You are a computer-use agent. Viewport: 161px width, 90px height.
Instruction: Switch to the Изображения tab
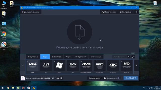(80, 57)
